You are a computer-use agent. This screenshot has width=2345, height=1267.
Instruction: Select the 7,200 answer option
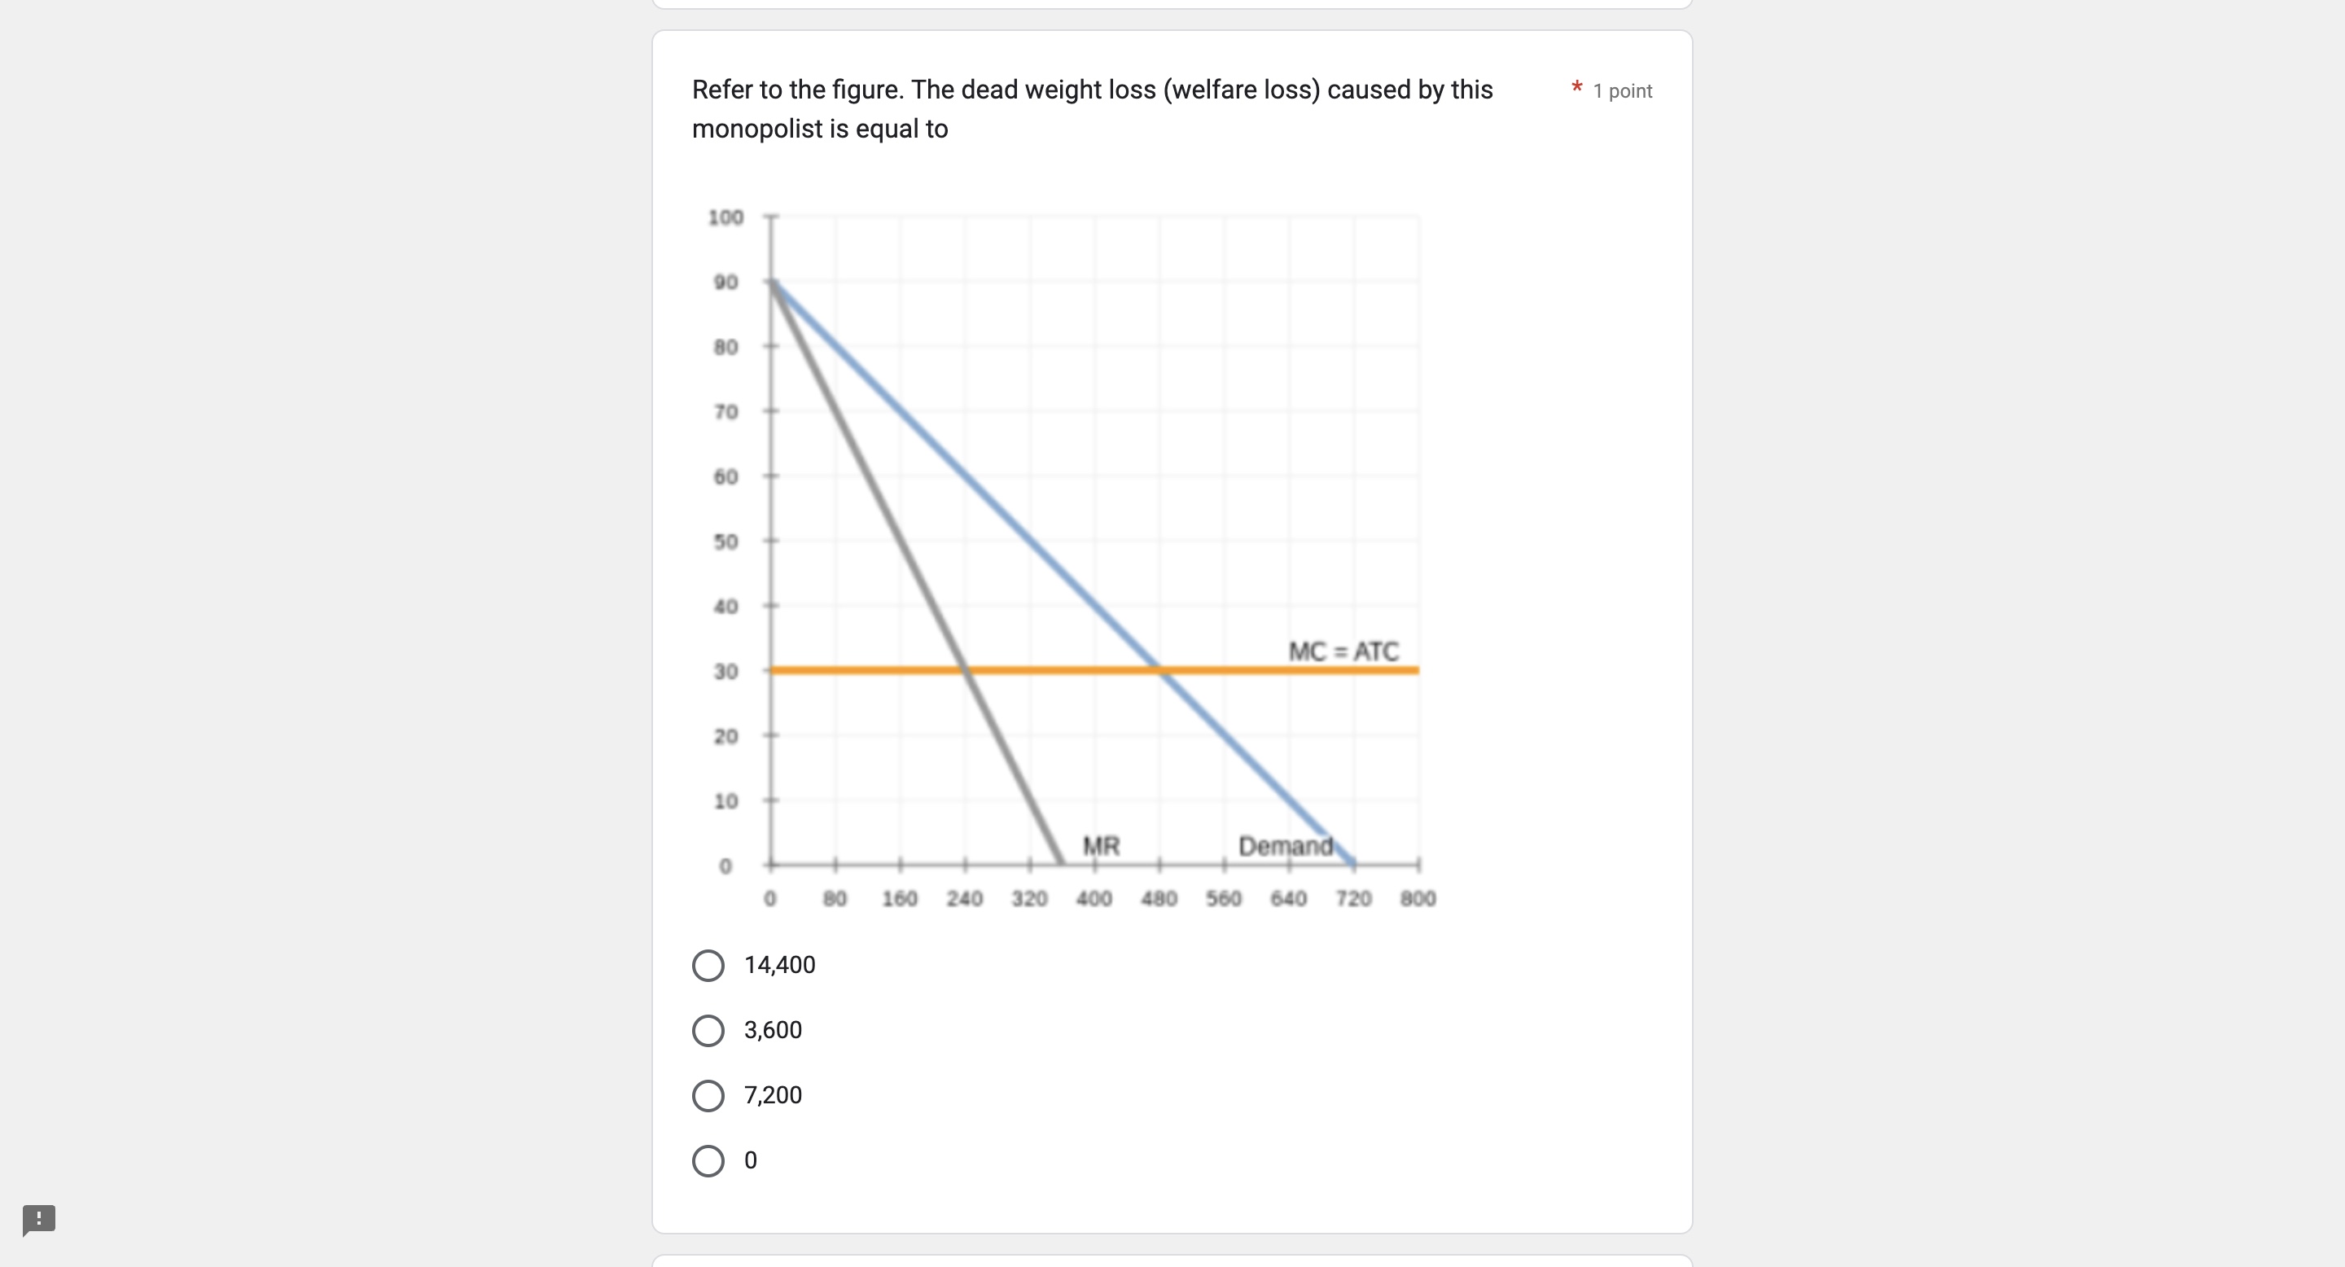click(708, 1095)
